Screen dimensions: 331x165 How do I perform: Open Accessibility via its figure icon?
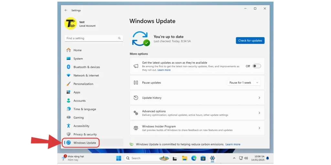pyautogui.click(x=69, y=126)
